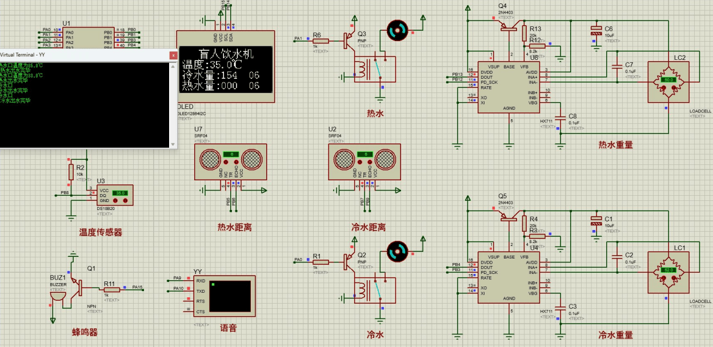
Task: Close the Virtual Terminal YY window
Action: pyautogui.click(x=174, y=55)
